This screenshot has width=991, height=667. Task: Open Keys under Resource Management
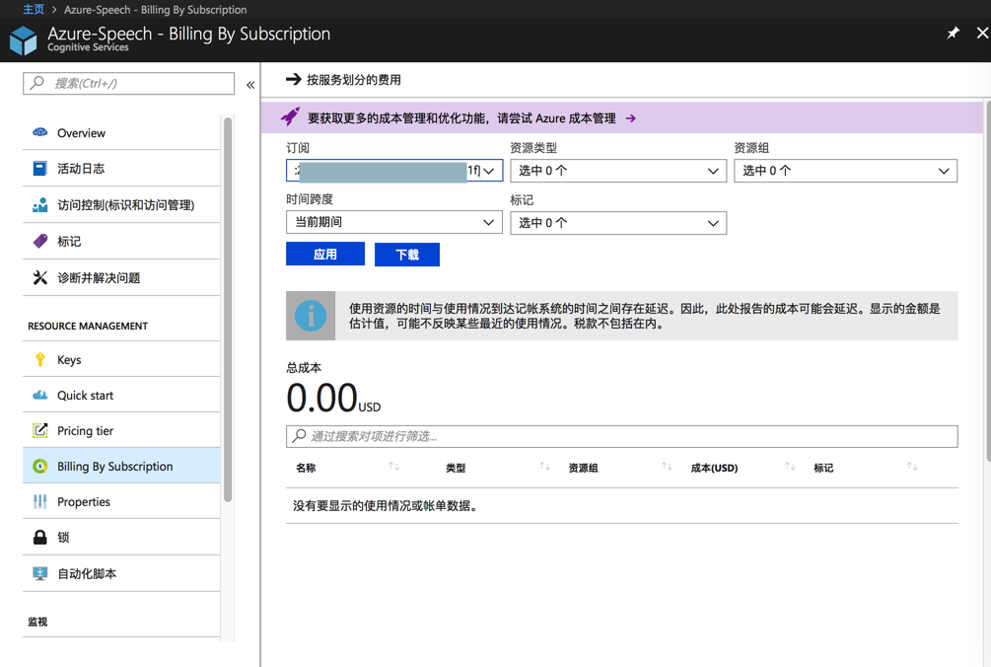click(x=121, y=359)
